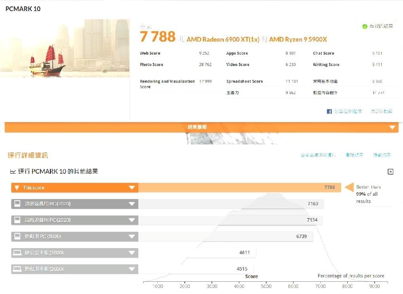Click the 隱藏結果 hide result link
The image size is (403, 294).
coord(382,155)
